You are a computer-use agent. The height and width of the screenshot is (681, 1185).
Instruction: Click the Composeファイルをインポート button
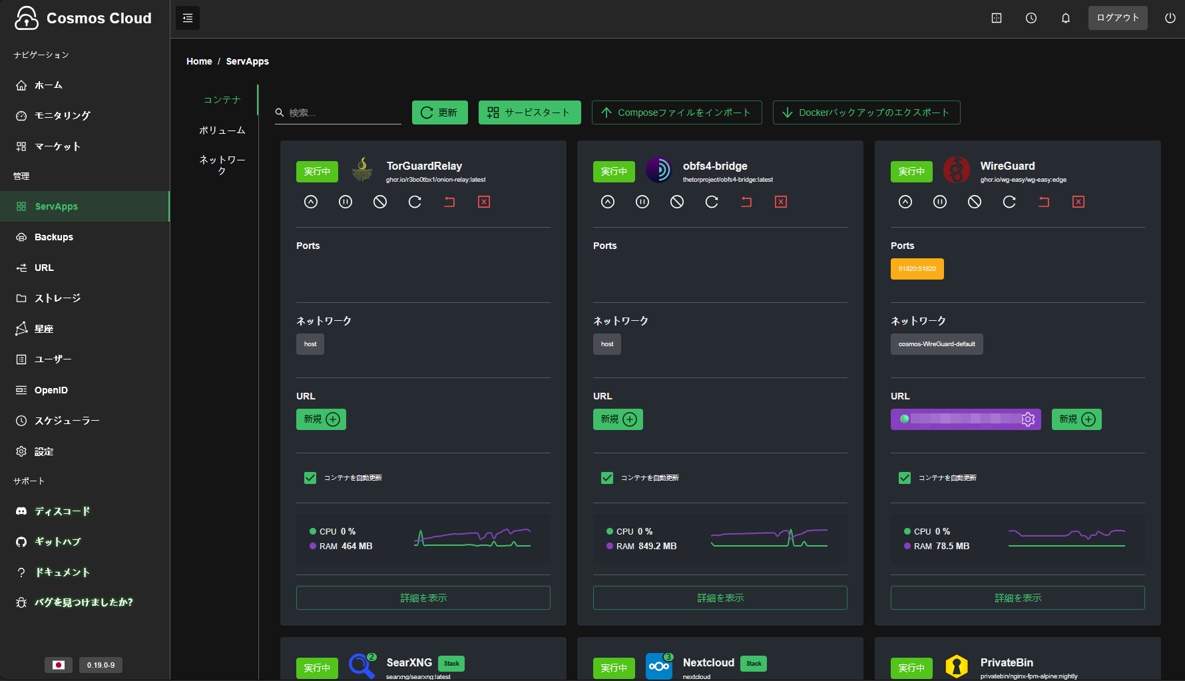[x=676, y=113]
